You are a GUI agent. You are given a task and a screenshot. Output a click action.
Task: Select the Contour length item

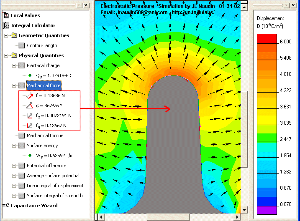[42, 45]
